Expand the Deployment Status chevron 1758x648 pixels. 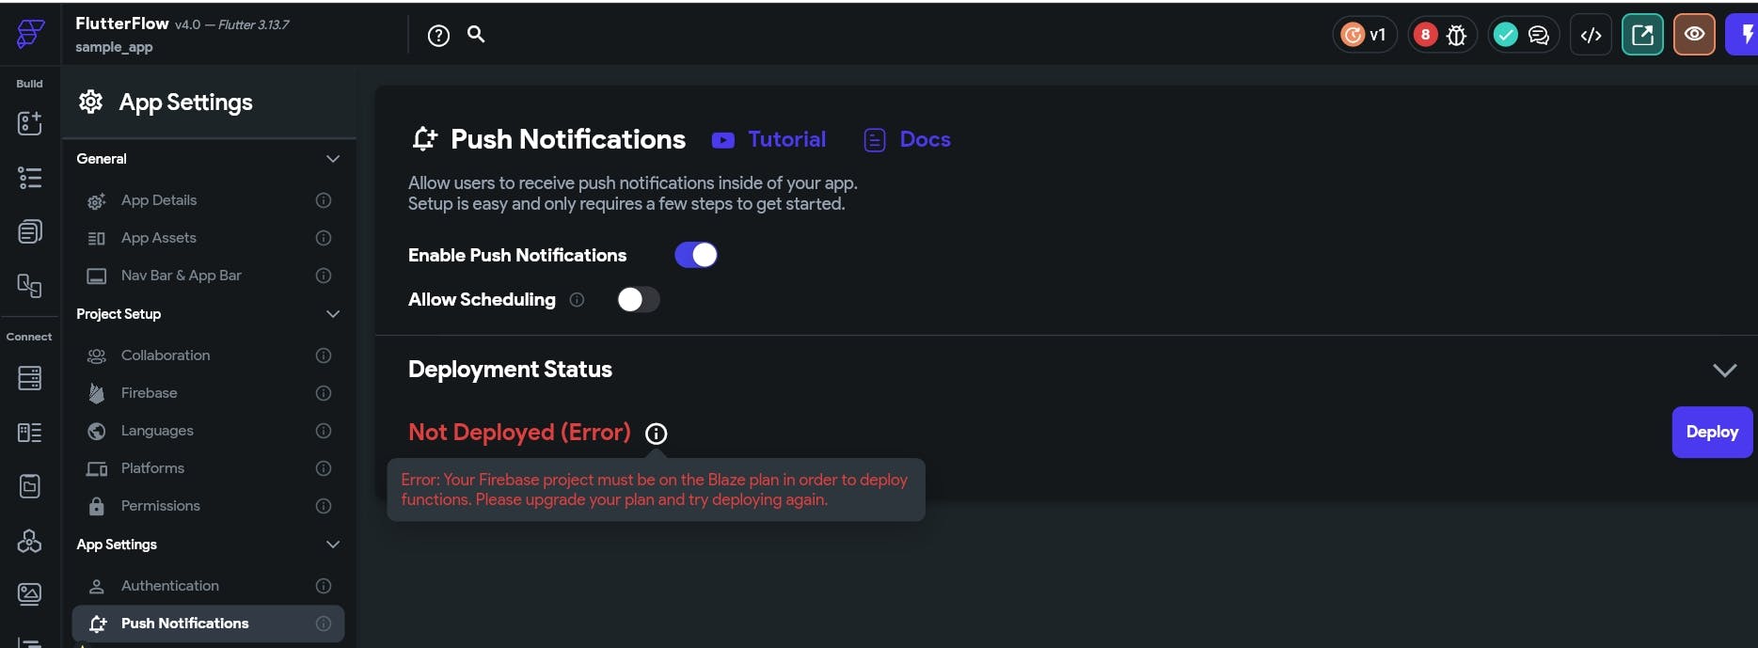1725,370
